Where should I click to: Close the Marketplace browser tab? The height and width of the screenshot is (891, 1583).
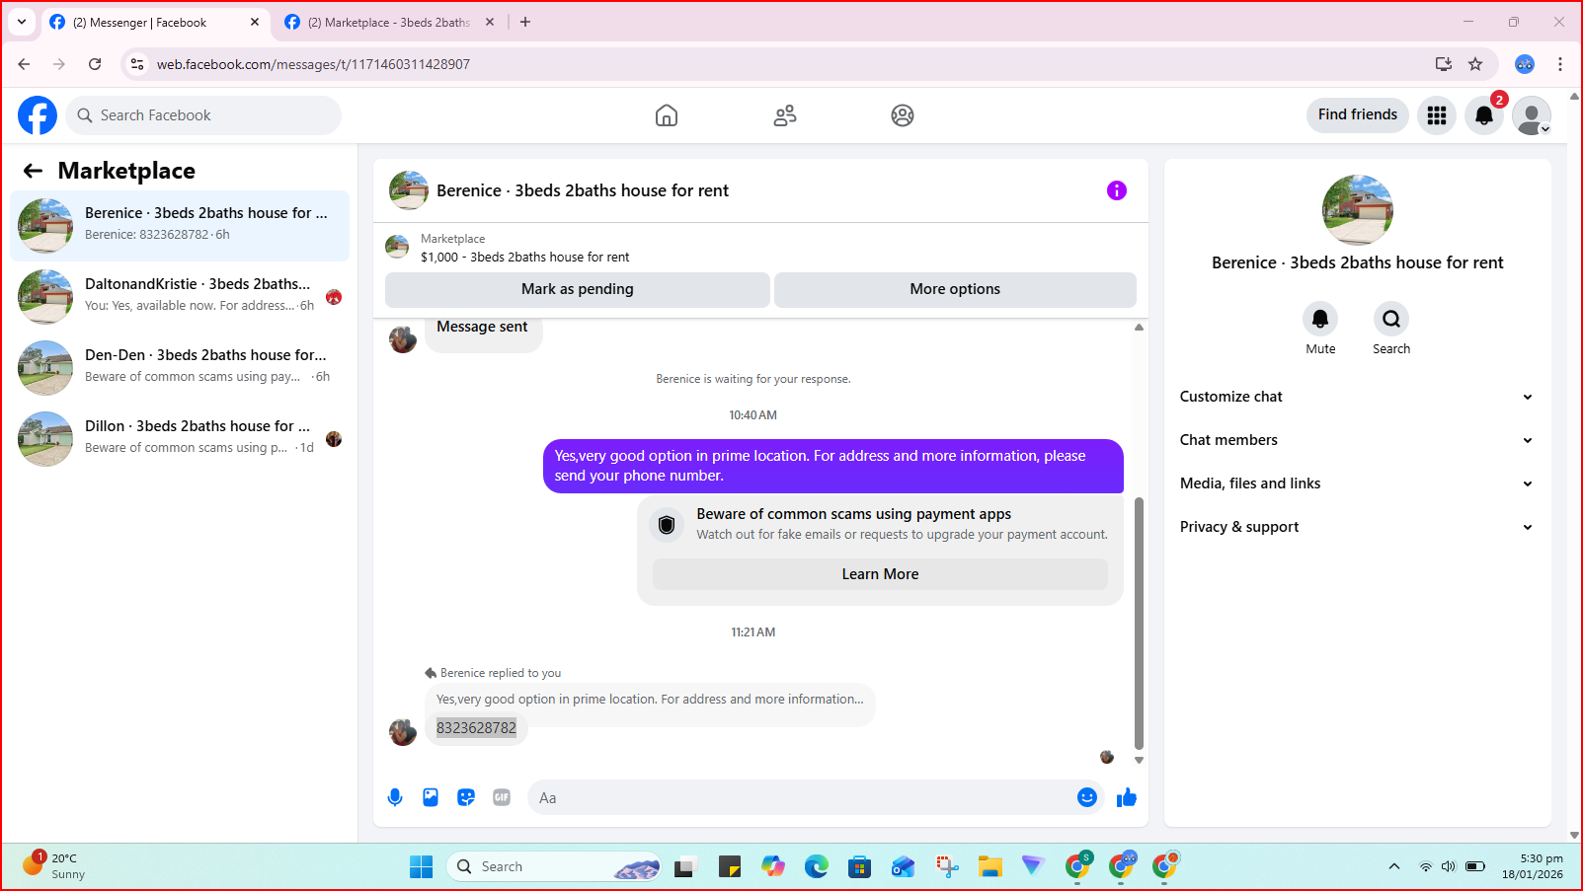click(490, 22)
